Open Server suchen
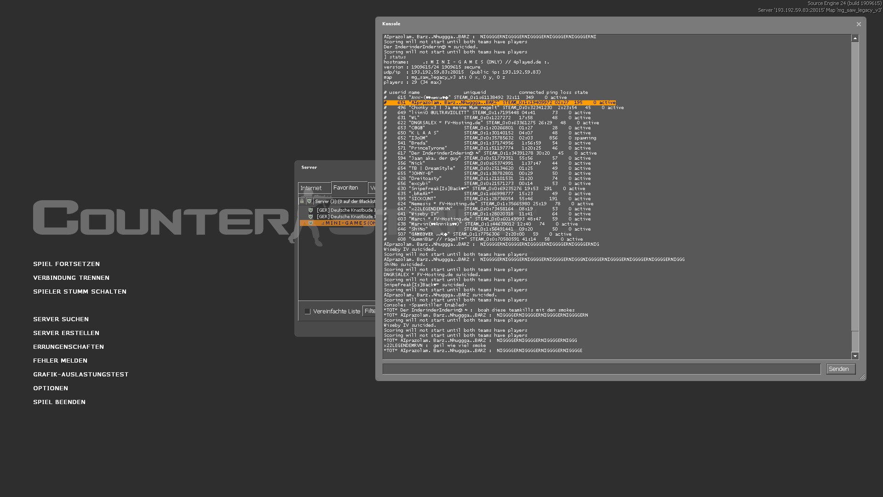The image size is (883, 497). click(61, 319)
